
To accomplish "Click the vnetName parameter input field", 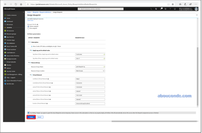I will point(90,79).
